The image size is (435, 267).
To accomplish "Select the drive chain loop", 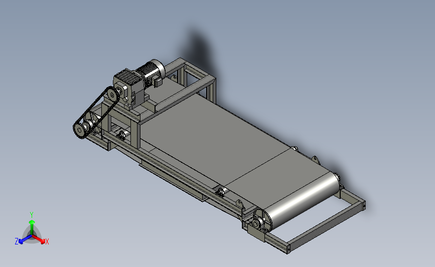I will click(x=96, y=112).
